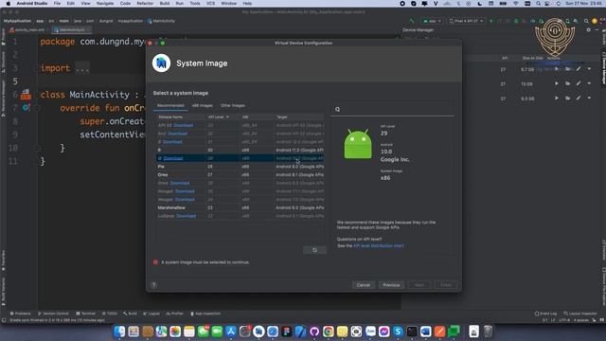Open the activity_main.xml editor tab
Viewport: 606px width, 341px height.
(27, 29)
